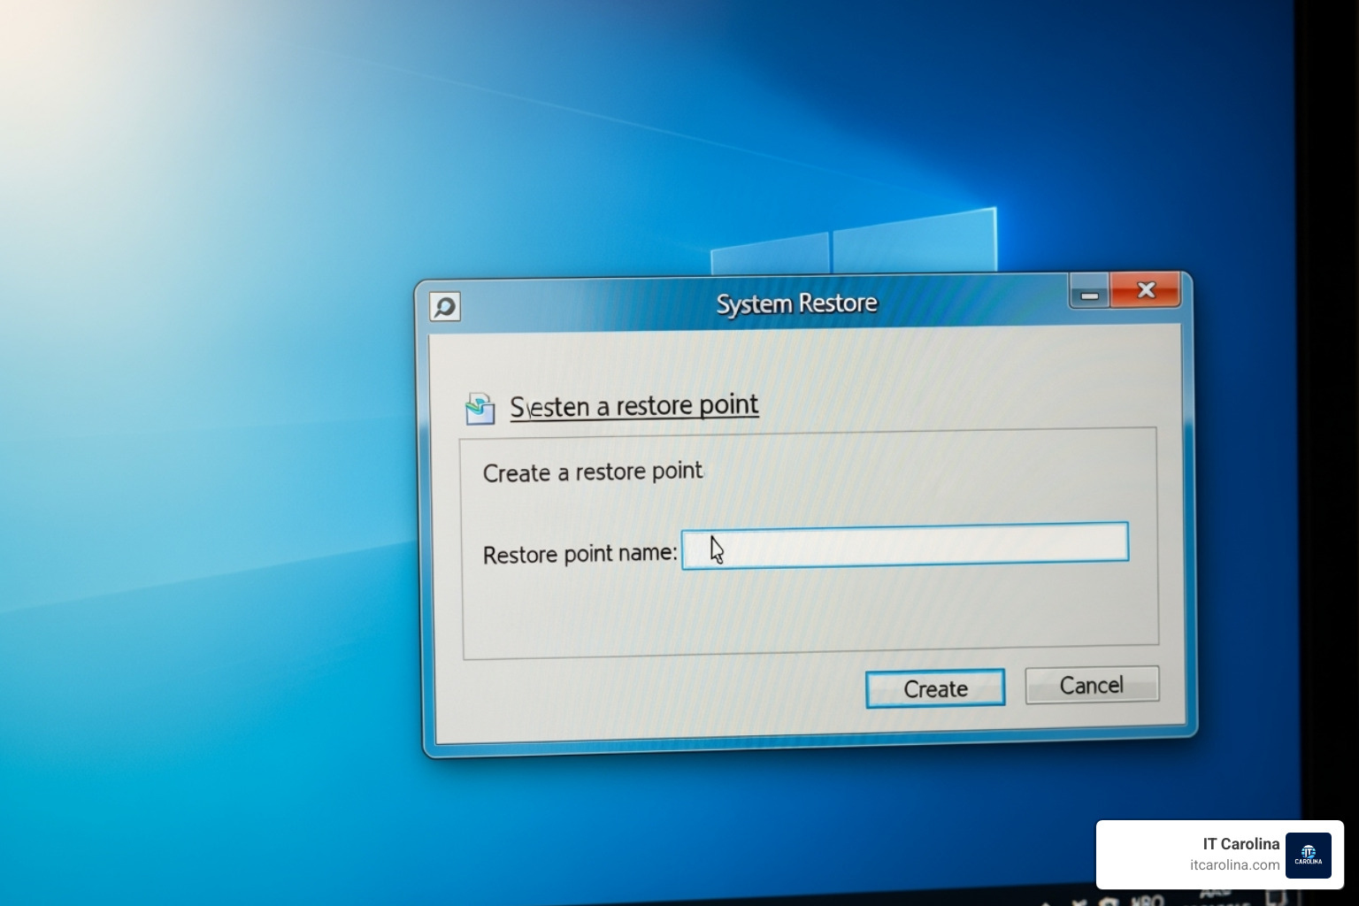Click the IT Carolina logo badge
Viewport: 1359px width, 906px height.
pos(1308,856)
